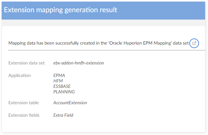Click the 'Application' field label
208x135 pixels.
point(20,75)
